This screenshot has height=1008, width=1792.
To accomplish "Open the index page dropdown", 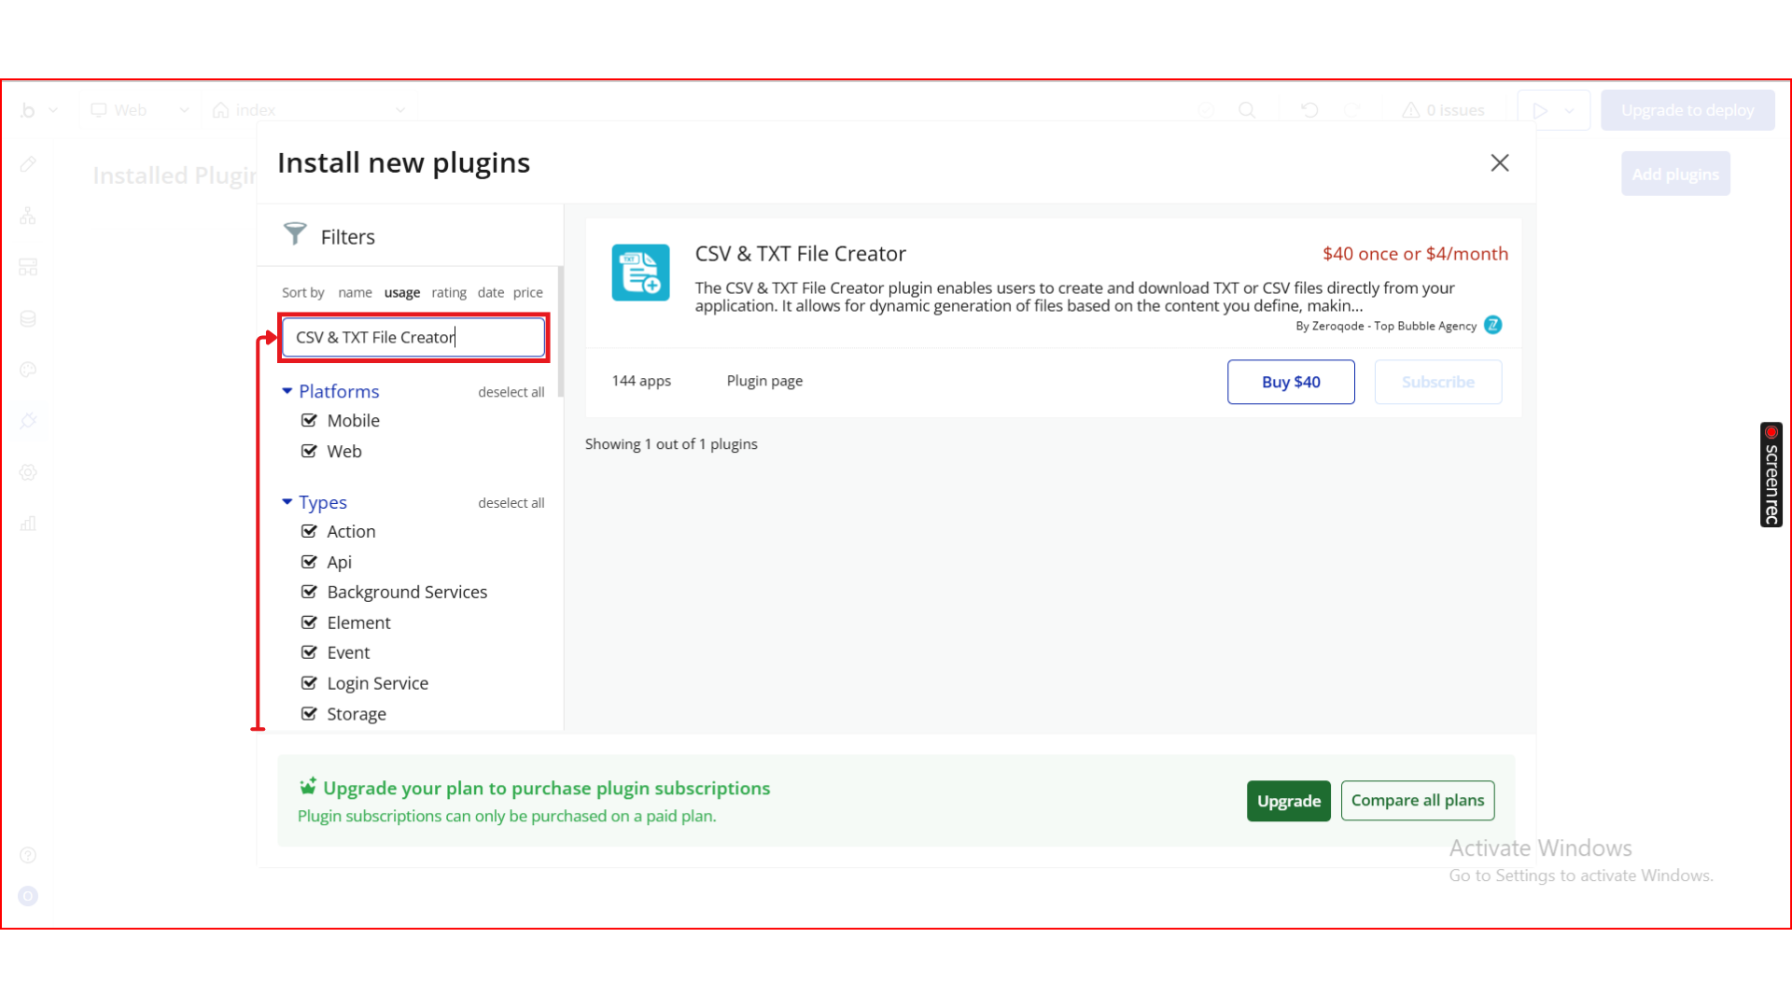I will click(308, 110).
